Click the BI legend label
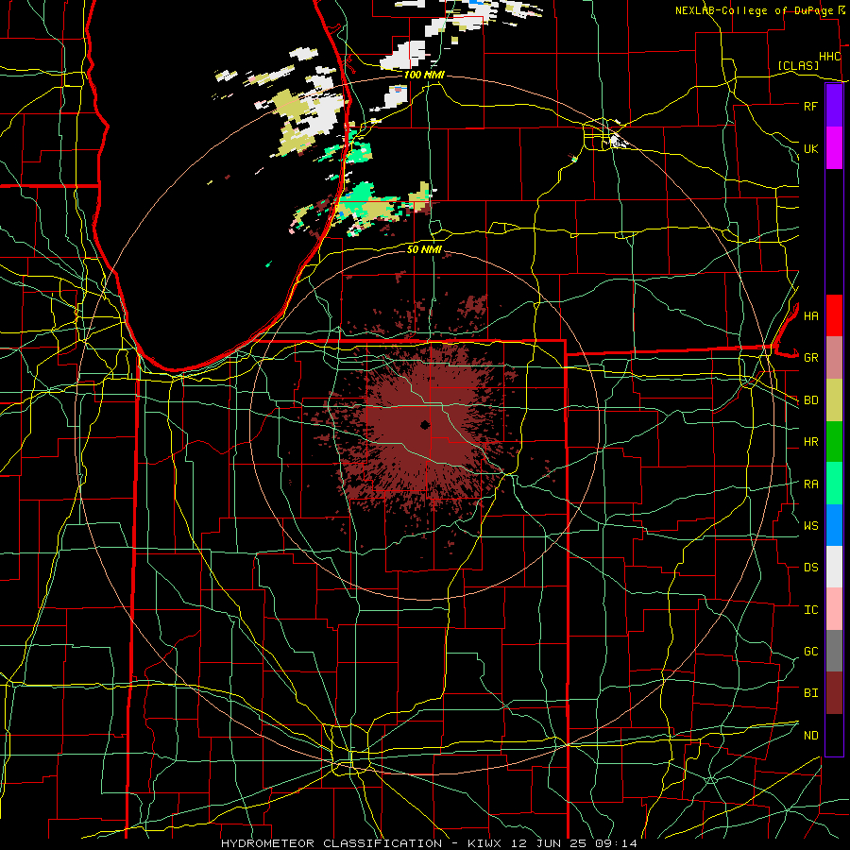The height and width of the screenshot is (850, 850). [810, 693]
